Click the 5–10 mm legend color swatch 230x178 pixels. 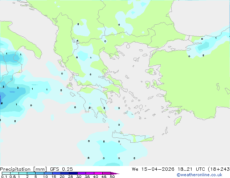point(40,173)
